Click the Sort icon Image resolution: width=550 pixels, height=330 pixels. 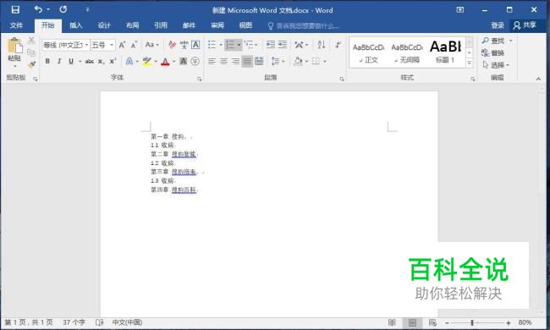click(x=322, y=45)
